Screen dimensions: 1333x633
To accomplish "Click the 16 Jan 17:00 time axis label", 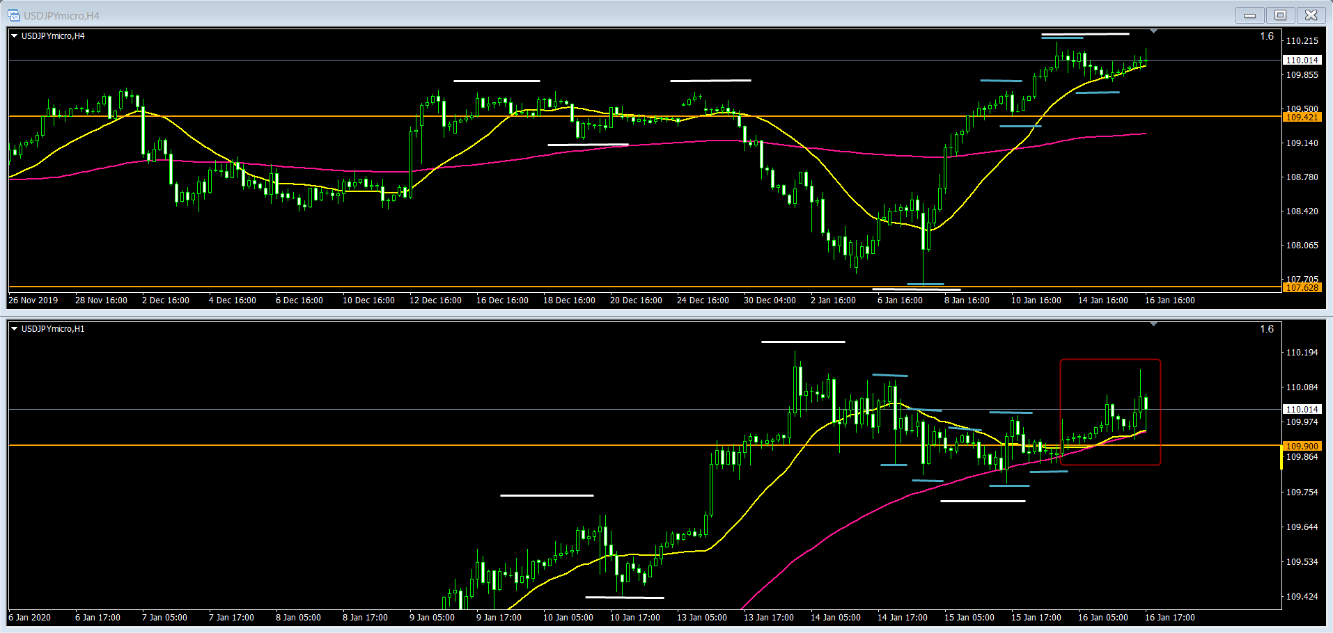I will [x=1170, y=618].
